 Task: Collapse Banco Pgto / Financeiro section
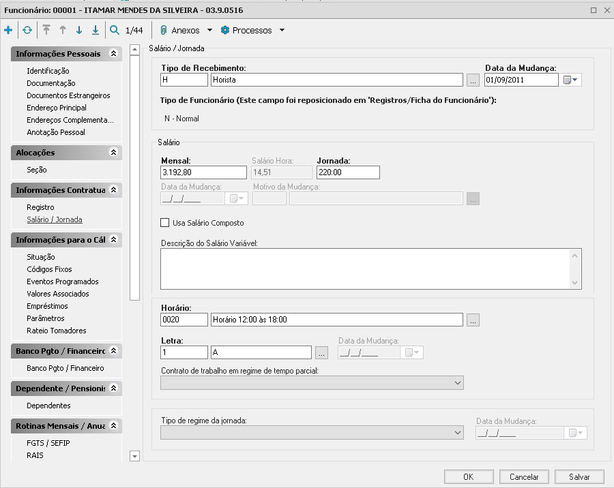[113, 350]
